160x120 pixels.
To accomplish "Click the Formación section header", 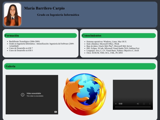I will [x=40, y=36].
